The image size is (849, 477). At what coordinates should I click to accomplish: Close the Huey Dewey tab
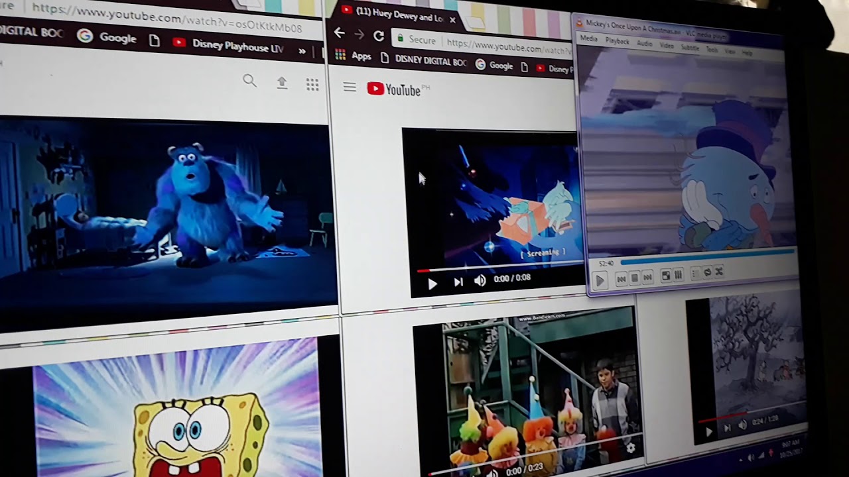[x=452, y=20]
